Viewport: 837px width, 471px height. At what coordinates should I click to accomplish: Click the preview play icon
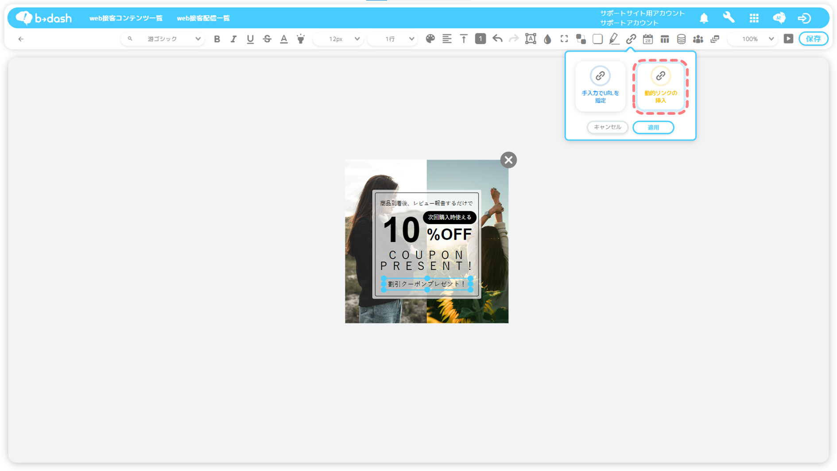pyautogui.click(x=788, y=39)
